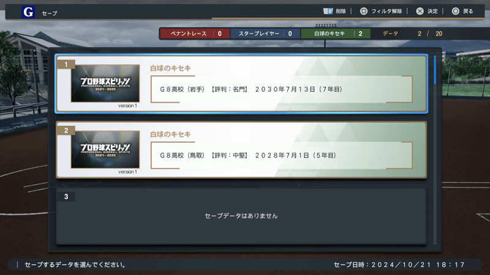Switch to ペナントレース filter tab
This screenshot has height=275, width=490.
195,34
